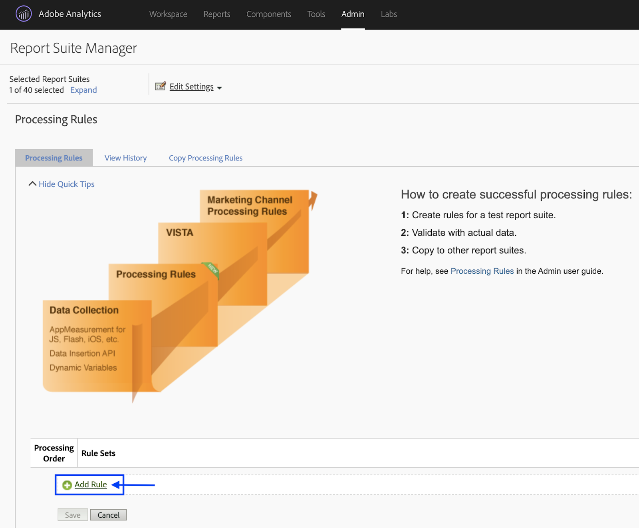The image size is (639, 528).
Task: Open Processing Rules help link in user guide
Action: 482,271
